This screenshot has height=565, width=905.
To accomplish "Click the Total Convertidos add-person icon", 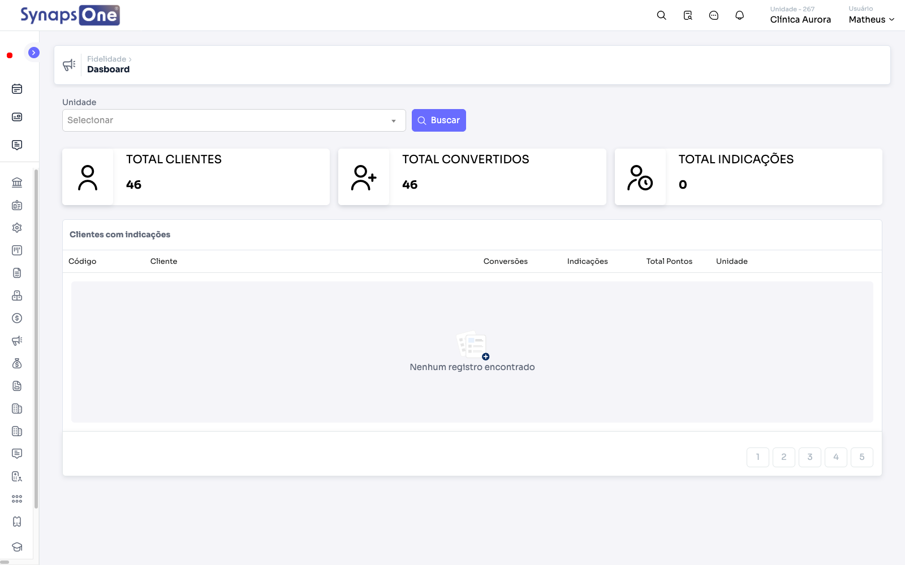I will pyautogui.click(x=364, y=177).
